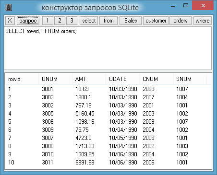Click the AMT value 767.19
Viewport: 217px width, 175px height.
[84, 105]
